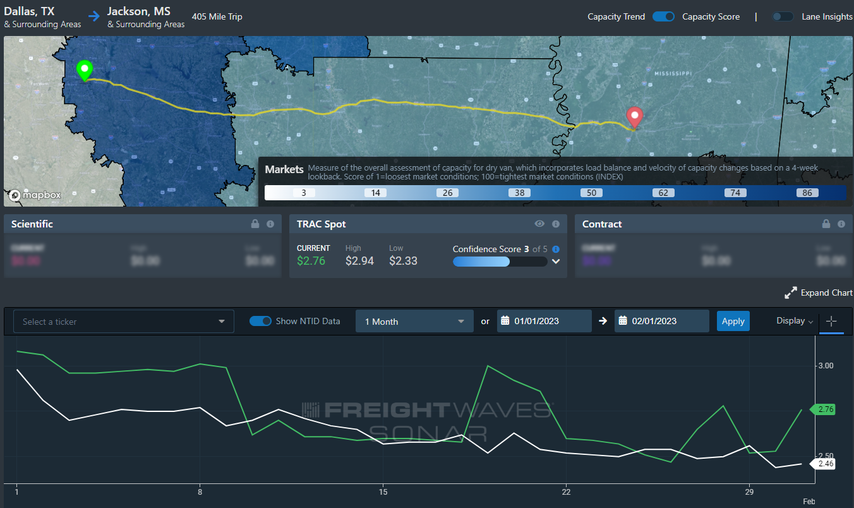The height and width of the screenshot is (508, 854).
Task: Click the 3.00 y-axis label on the chart
Action: tap(826, 366)
